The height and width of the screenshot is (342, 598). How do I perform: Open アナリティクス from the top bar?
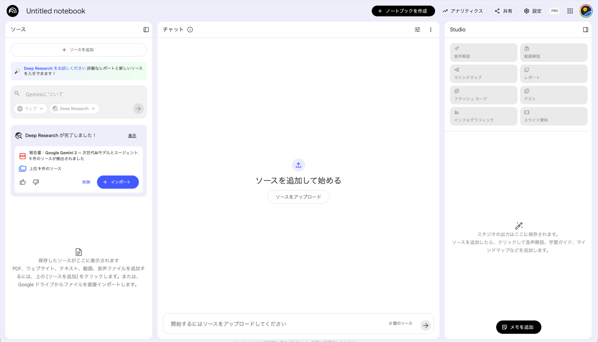(x=463, y=11)
